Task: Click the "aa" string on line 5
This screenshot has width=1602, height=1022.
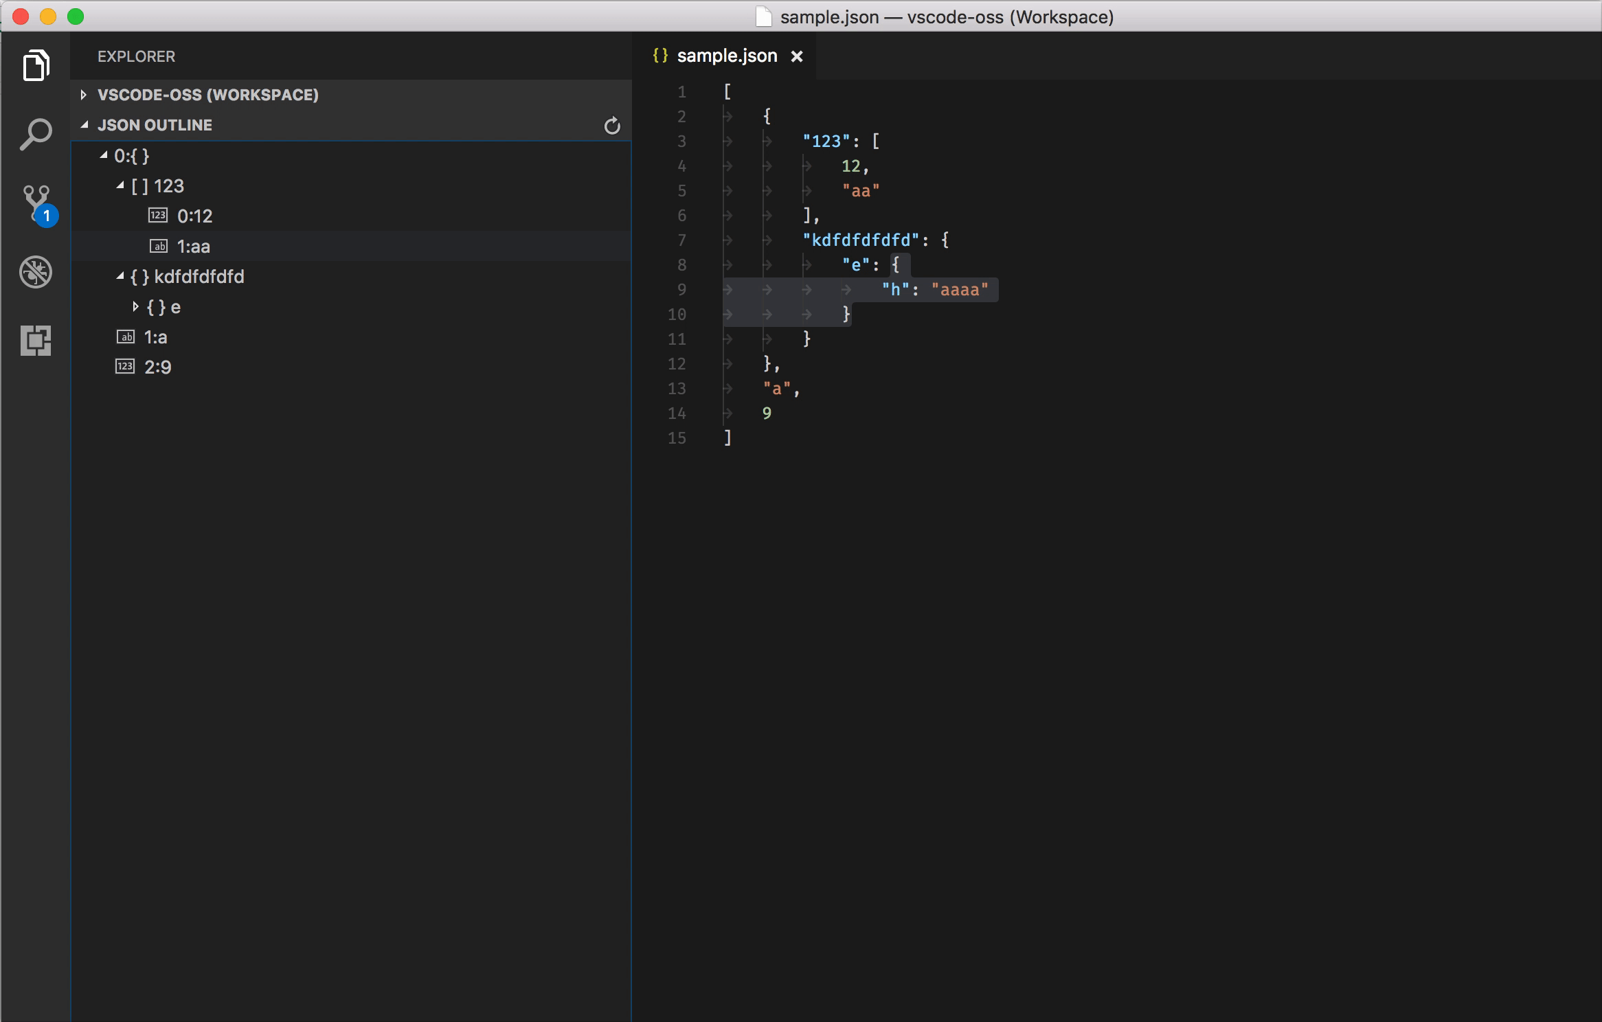Action: click(x=861, y=190)
